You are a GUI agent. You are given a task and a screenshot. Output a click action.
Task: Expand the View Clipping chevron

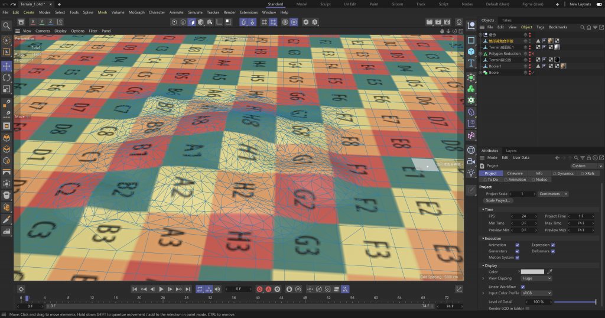point(483,278)
